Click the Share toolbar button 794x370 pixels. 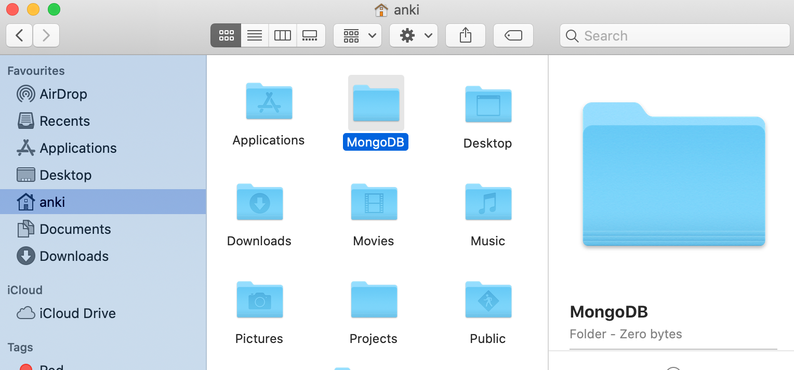pos(466,35)
